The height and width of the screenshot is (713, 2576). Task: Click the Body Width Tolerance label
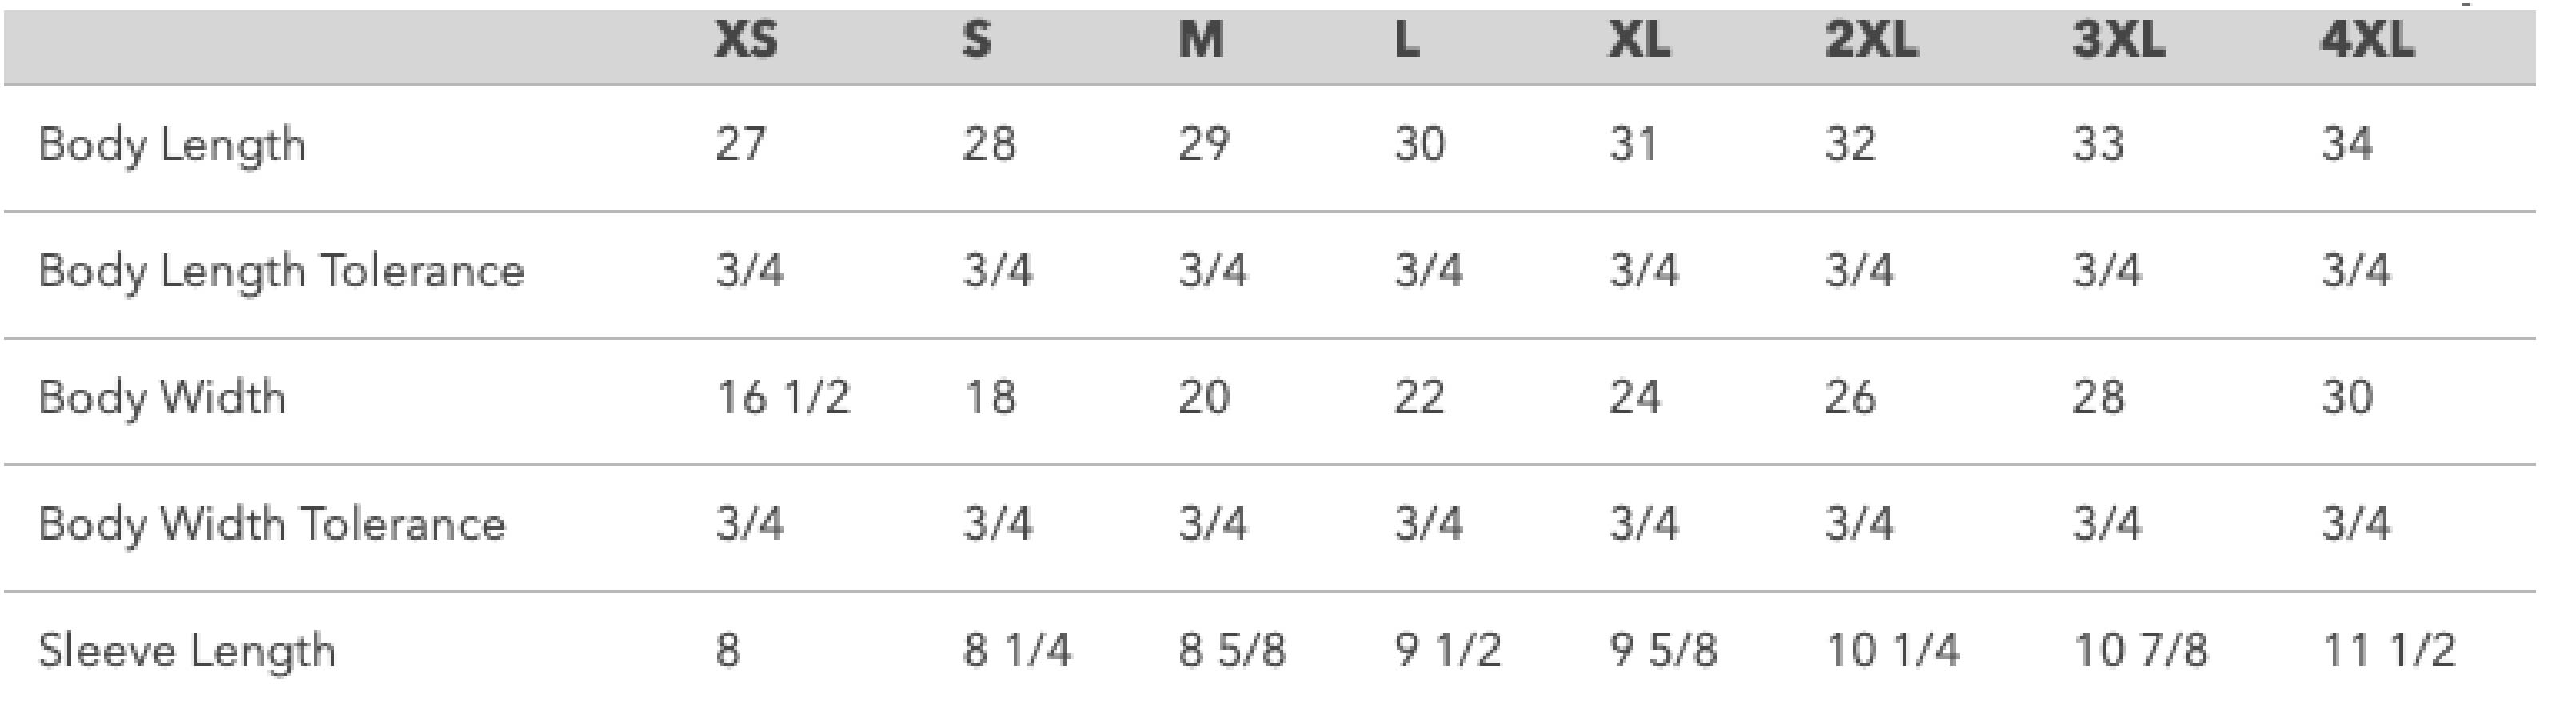(x=272, y=524)
